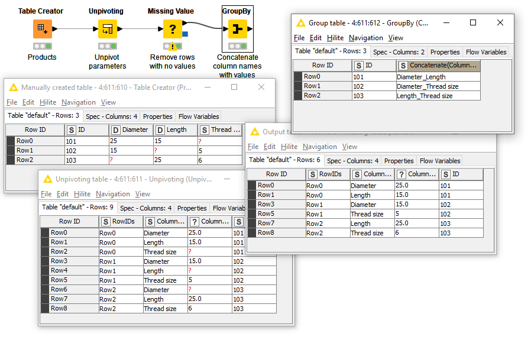Click KNIME icon in Group table window title
The image size is (531, 343).
(300, 23)
